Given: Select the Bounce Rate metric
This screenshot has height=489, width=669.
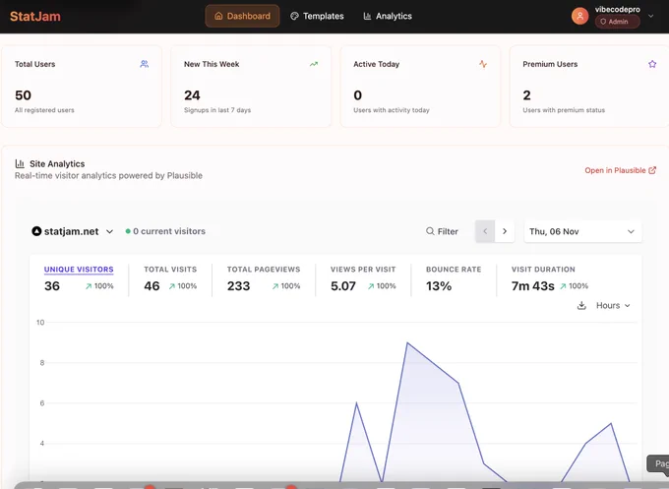Looking at the screenshot, I should (454, 279).
